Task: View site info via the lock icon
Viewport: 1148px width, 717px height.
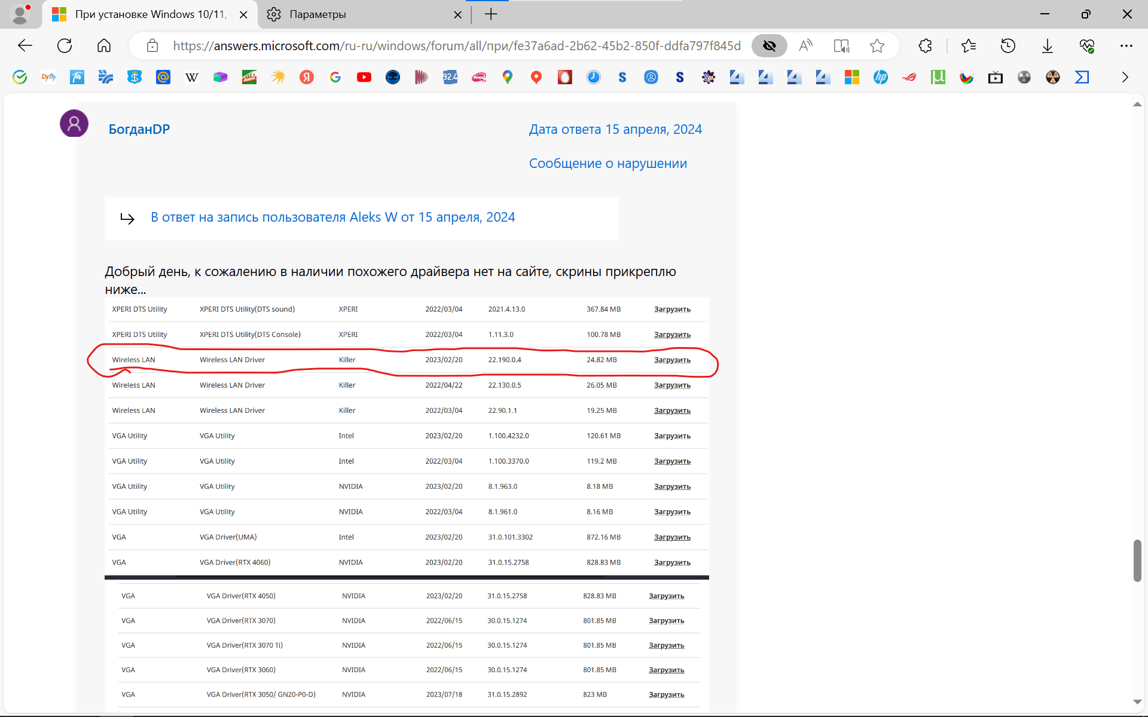Action: (x=152, y=46)
